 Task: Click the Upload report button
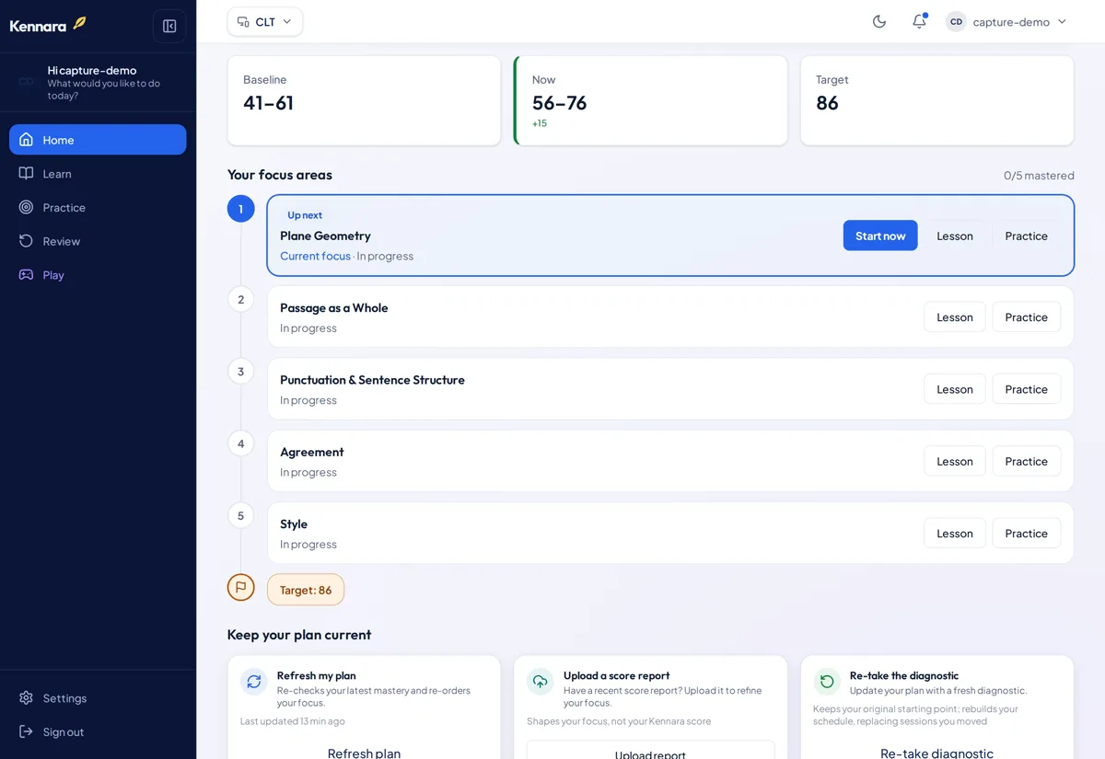click(x=651, y=752)
